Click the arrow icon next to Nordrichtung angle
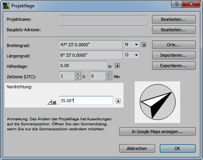The height and width of the screenshot is (160, 203). click(x=118, y=101)
